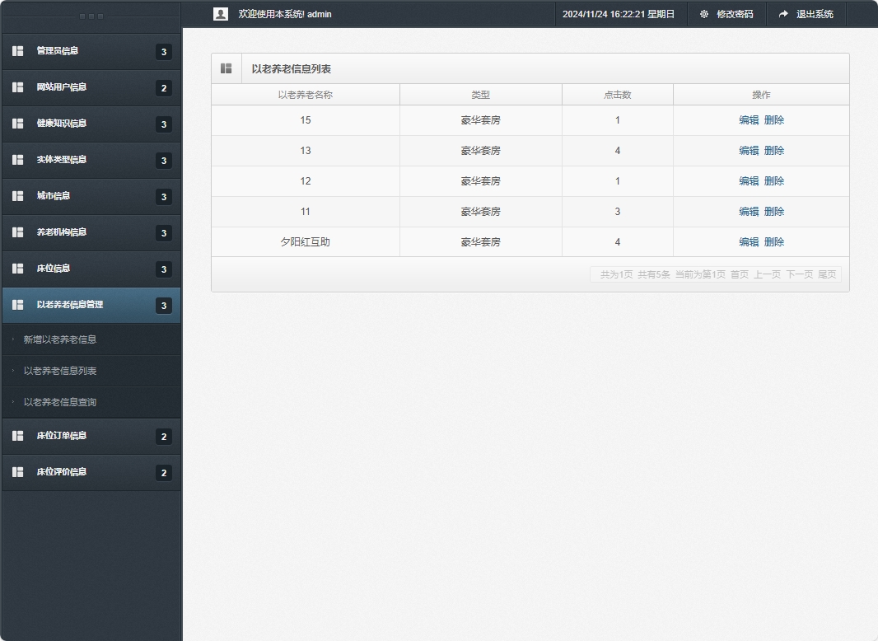
Task: Click the grid icon beside 健康知识信息
Action: (18, 124)
